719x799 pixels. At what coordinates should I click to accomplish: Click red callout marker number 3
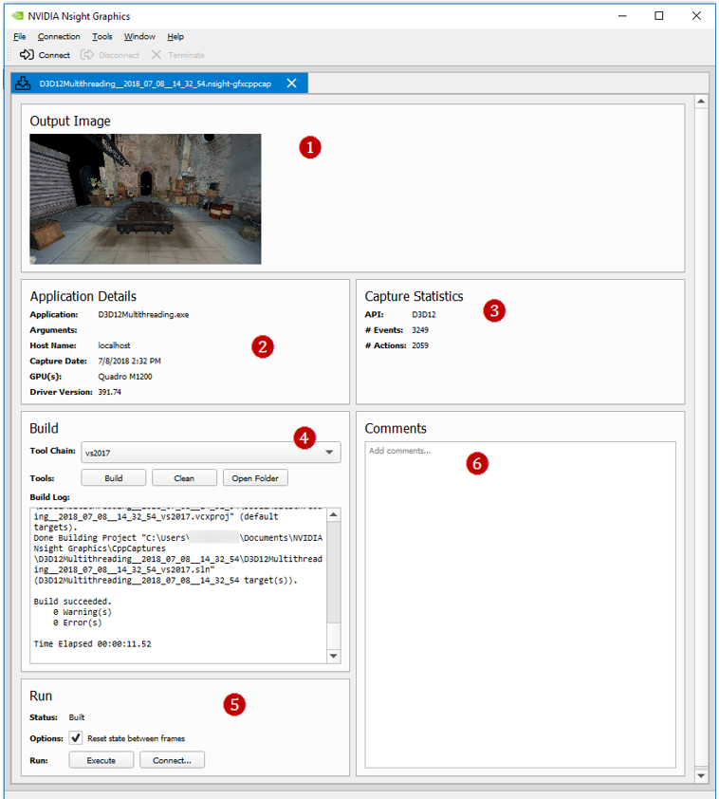(x=493, y=310)
